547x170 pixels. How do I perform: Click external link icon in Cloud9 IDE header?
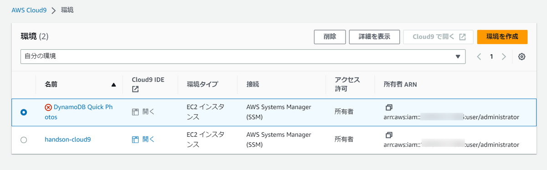click(x=135, y=89)
